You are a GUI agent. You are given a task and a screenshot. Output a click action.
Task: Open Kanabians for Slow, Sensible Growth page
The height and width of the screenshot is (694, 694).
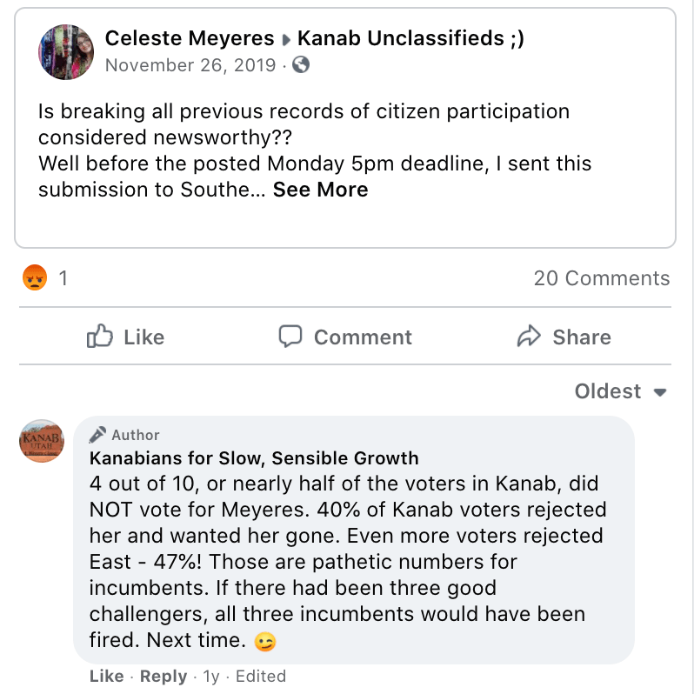coord(254,457)
